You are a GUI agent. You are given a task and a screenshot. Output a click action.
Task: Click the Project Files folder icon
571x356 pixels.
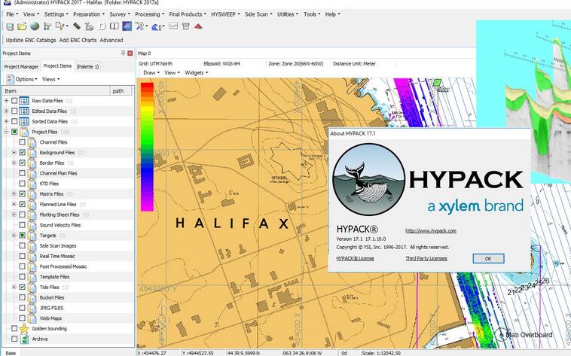pyautogui.click(x=24, y=132)
